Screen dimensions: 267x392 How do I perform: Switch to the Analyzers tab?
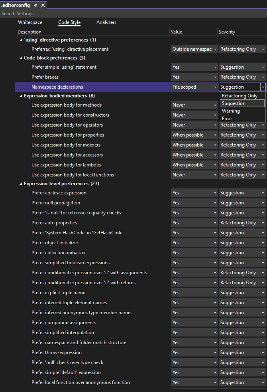(106, 22)
